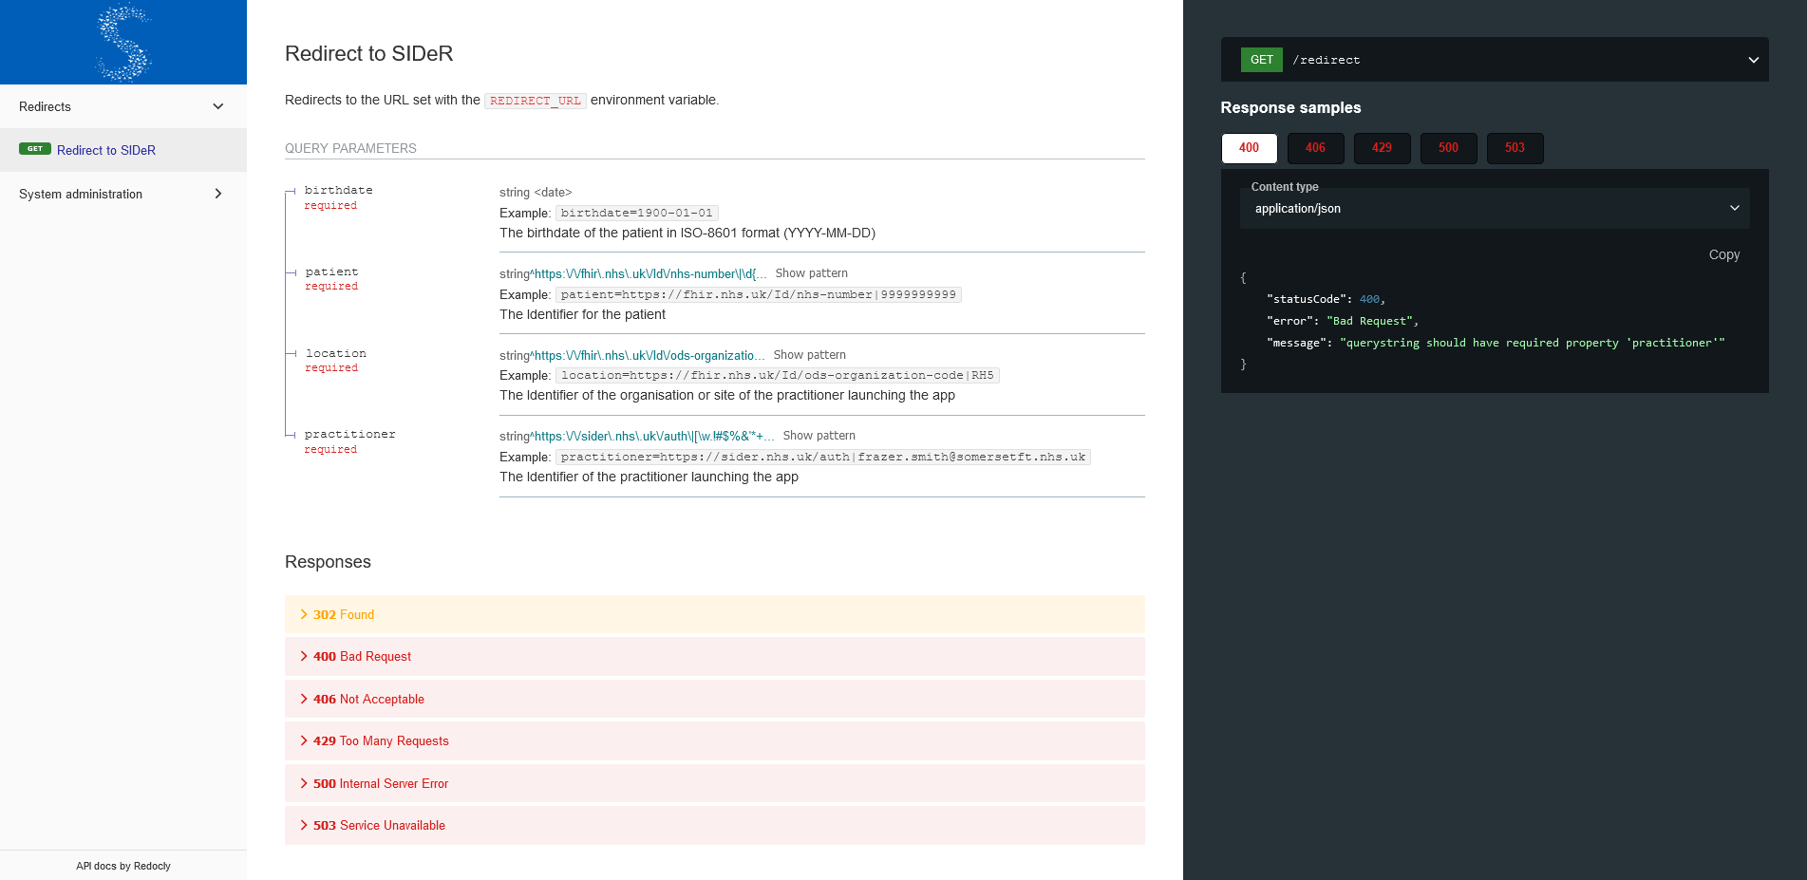
Task: Show pattern for the patient parameter
Action: point(811,273)
